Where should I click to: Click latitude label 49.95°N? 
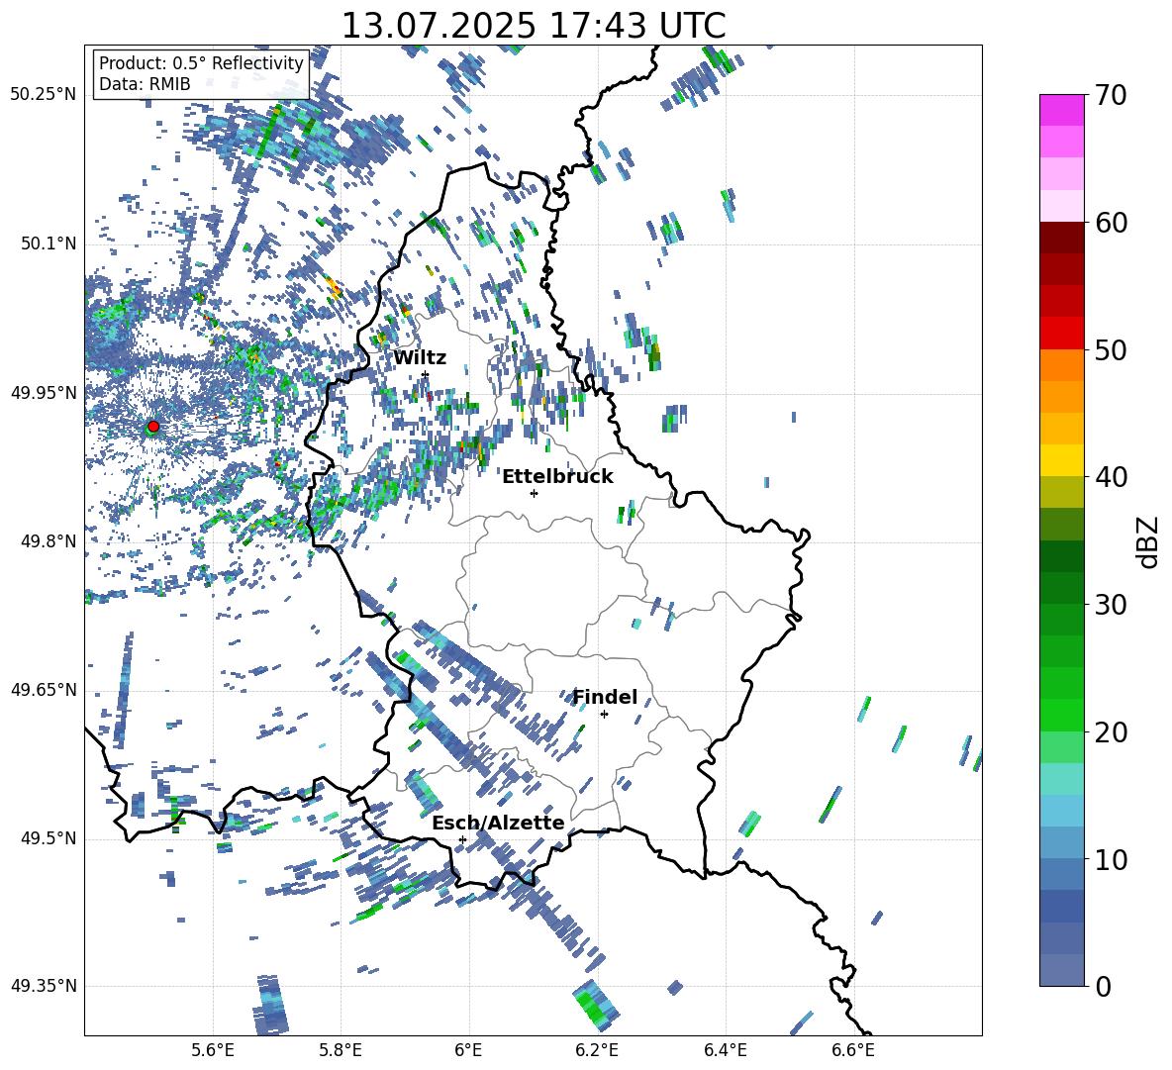[x=44, y=393]
